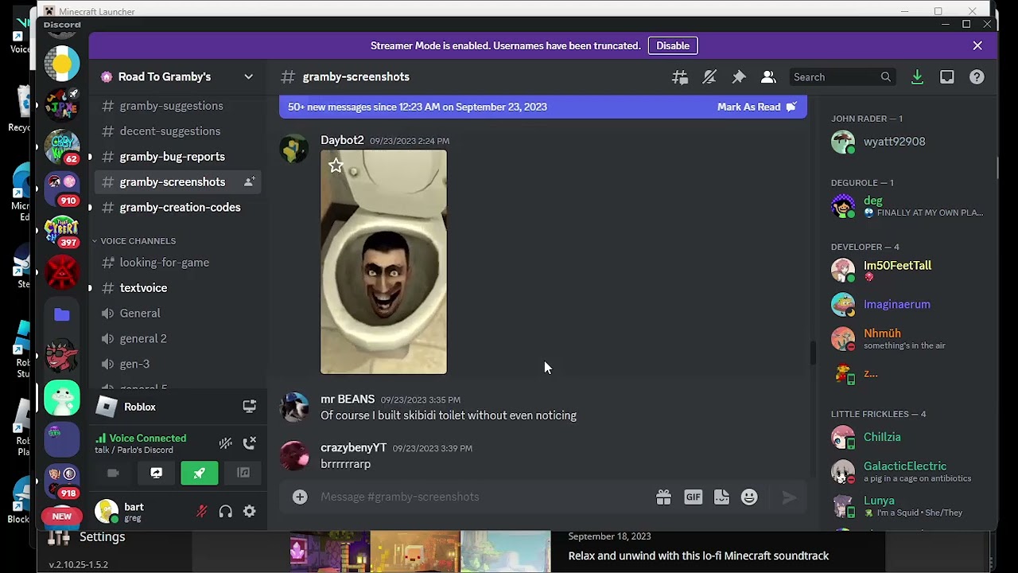1018x573 pixels.
Task: Click the green rocket activity button
Action: tap(200, 474)
